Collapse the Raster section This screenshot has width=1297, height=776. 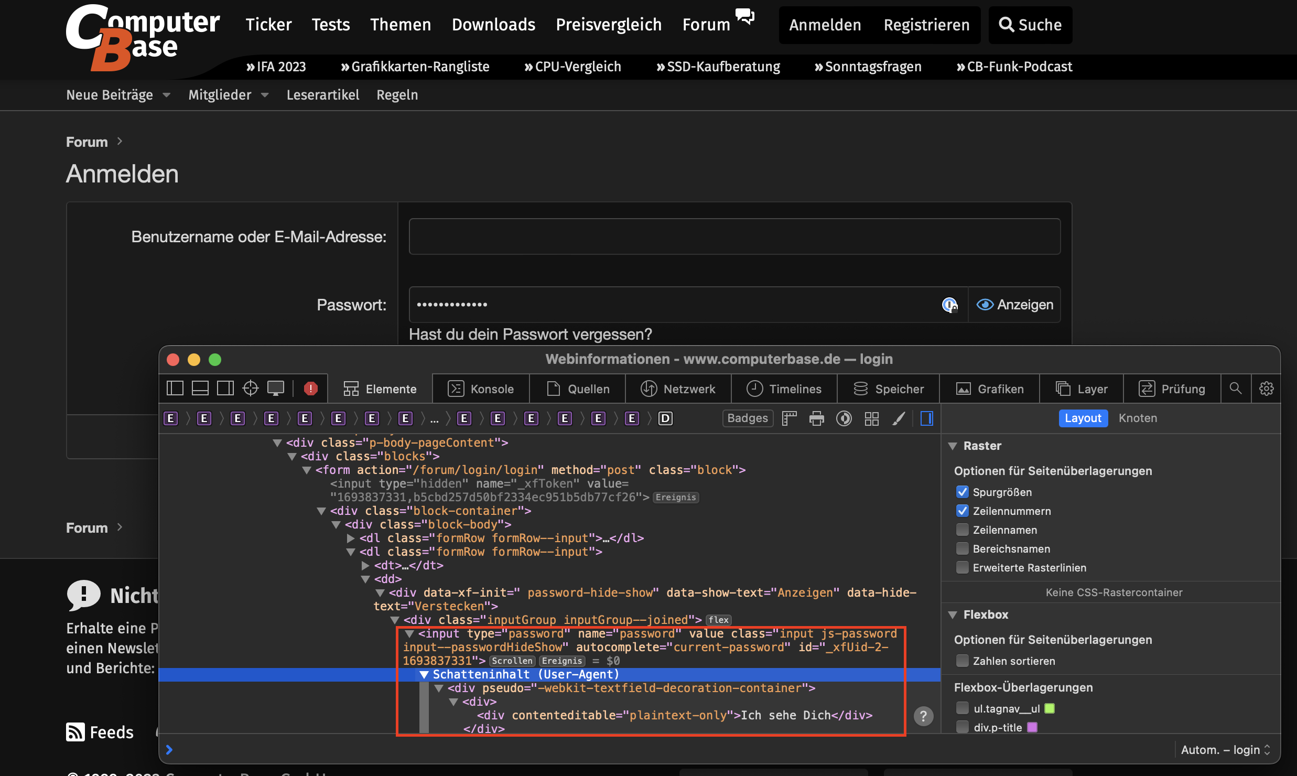point(953,446)
